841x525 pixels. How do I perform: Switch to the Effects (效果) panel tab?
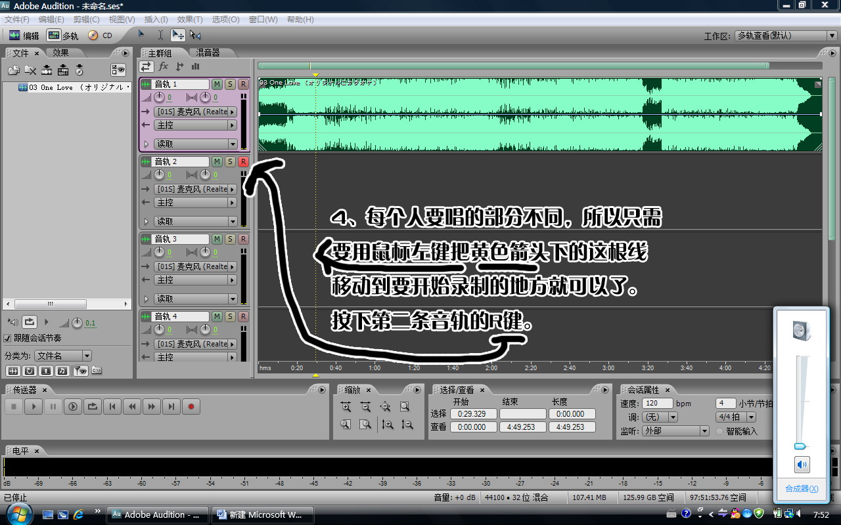(60, 52)
